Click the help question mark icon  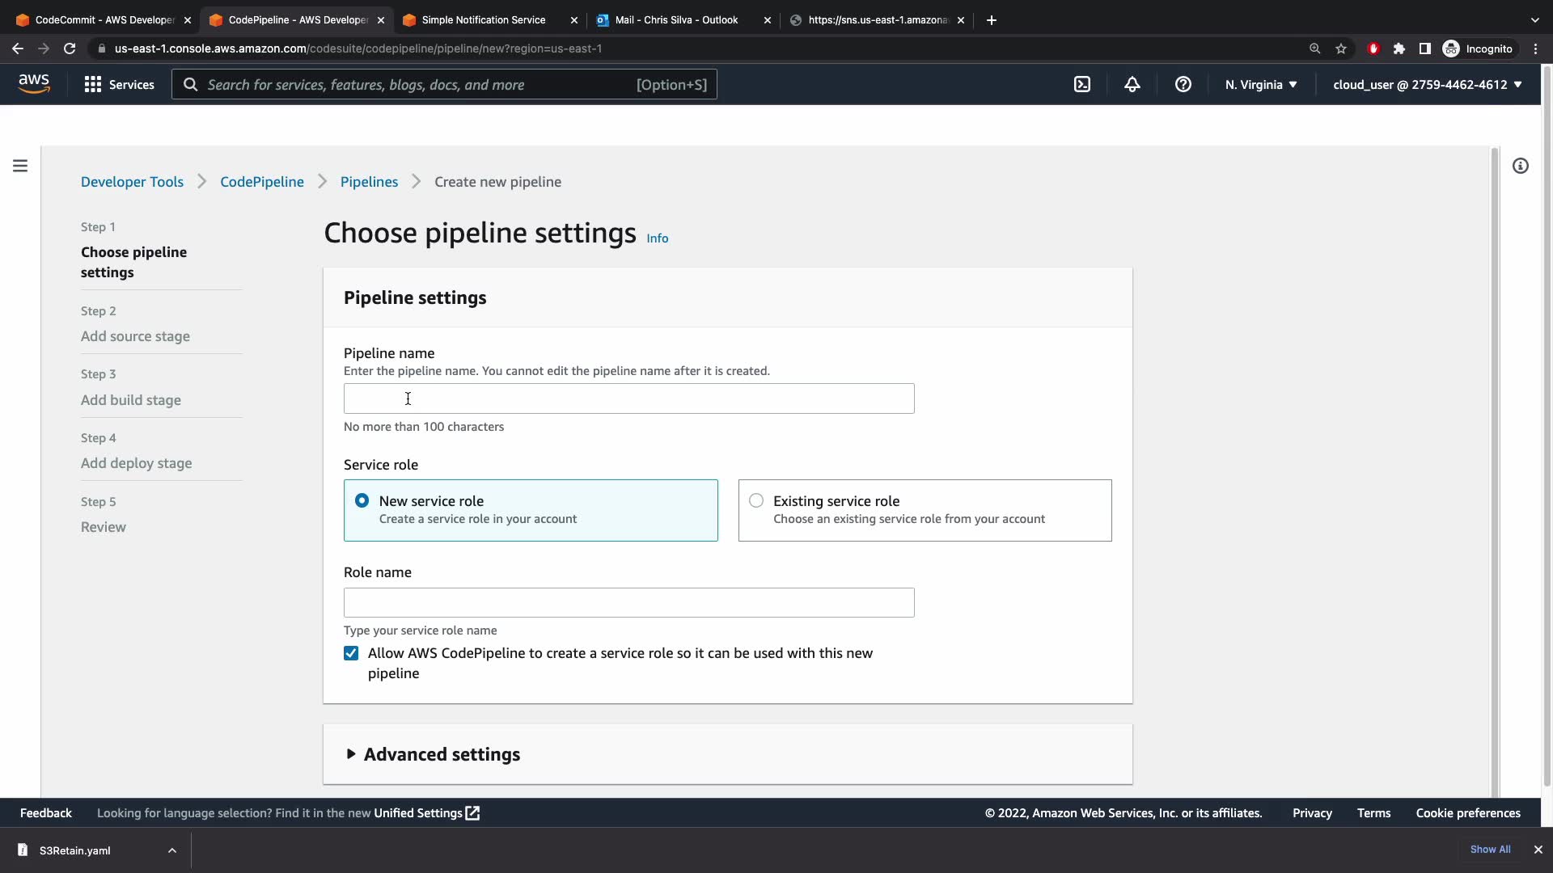[1183, 84]
